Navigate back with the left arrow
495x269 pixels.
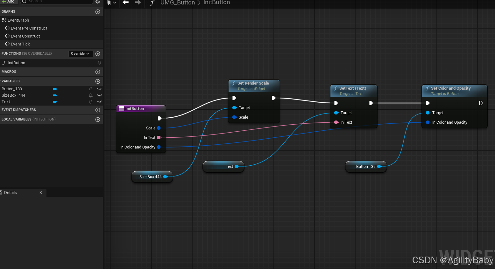point(126,2)
